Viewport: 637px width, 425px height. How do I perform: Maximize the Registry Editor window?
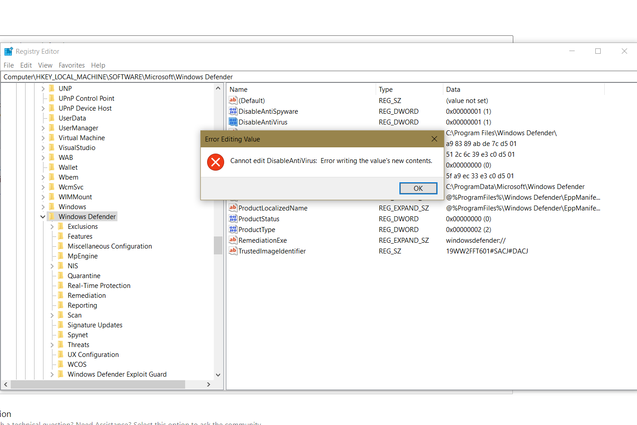[x=598, y=51]
